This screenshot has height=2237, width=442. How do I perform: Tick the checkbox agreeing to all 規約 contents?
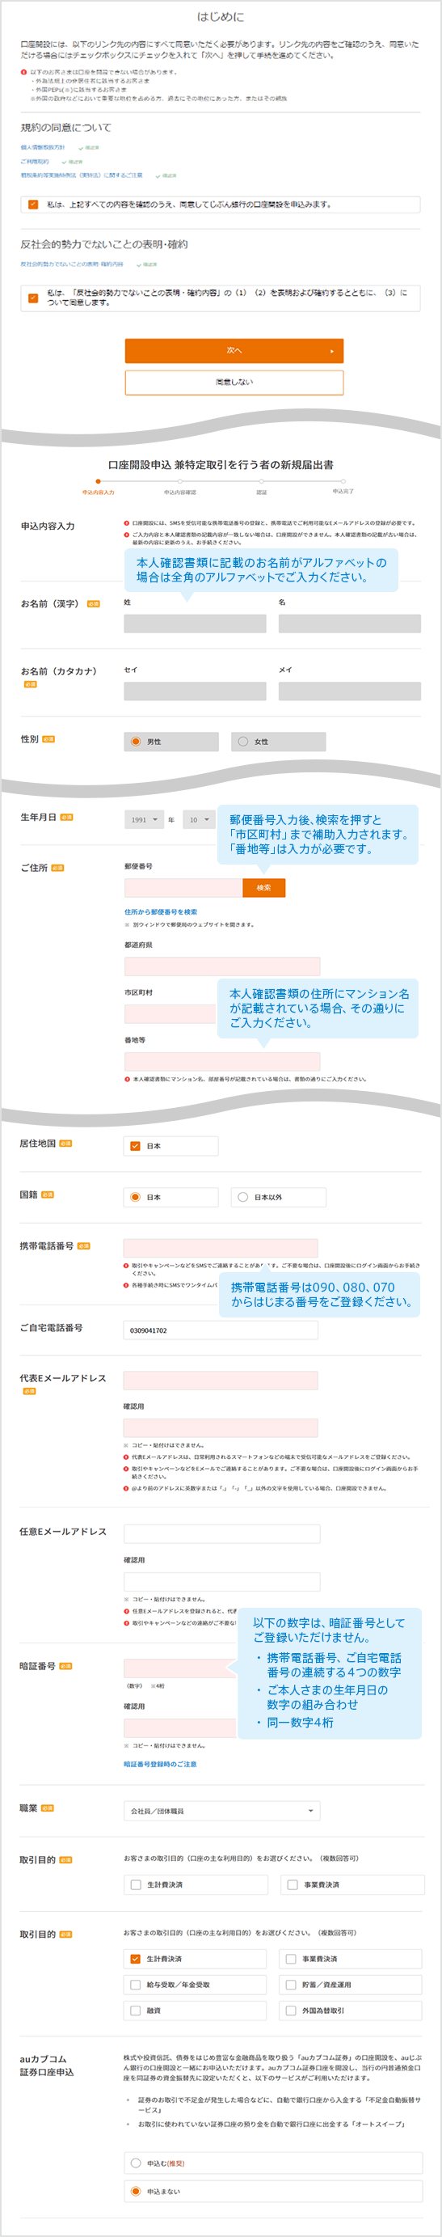(x=33, y=205)
